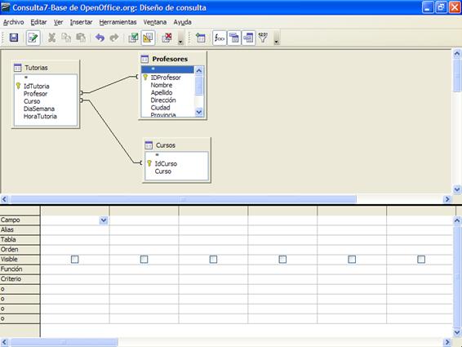Select Dirección field in Profesores table
This screenshot has width=462, height=347.
tap(163, 100)
